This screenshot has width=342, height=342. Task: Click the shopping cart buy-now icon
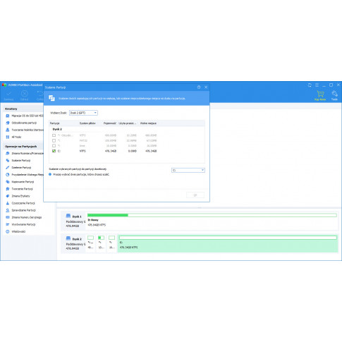pyautogui.click(x=320, y=94)
